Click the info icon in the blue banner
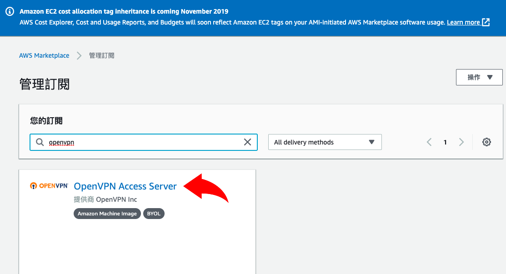The width and height of the screenshot is (506, 274). click(x=10, y=12)
